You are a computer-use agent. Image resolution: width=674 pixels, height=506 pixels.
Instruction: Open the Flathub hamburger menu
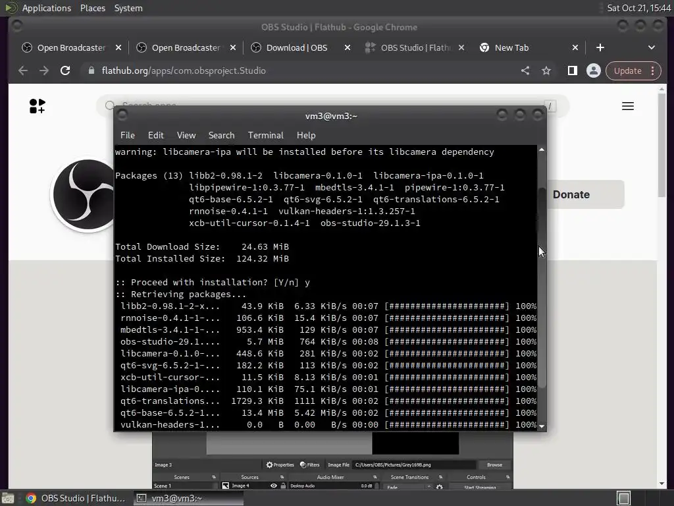(627, 106)
